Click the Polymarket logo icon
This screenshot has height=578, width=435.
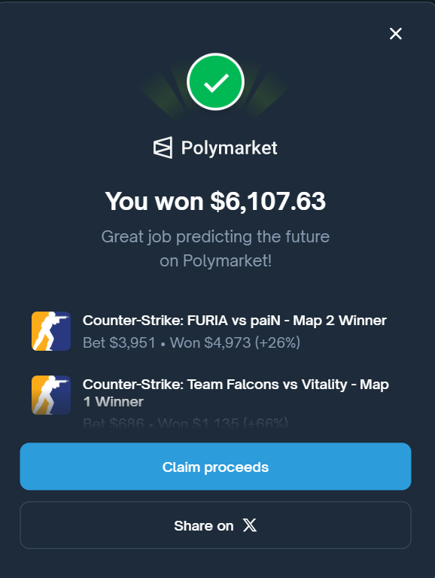[163, 148]
